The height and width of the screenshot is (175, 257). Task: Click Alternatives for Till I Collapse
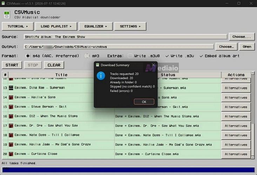[x=236, y=135]
